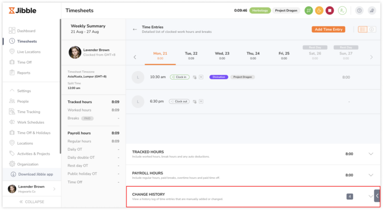Click the Dashboard icon

point(12,30)
